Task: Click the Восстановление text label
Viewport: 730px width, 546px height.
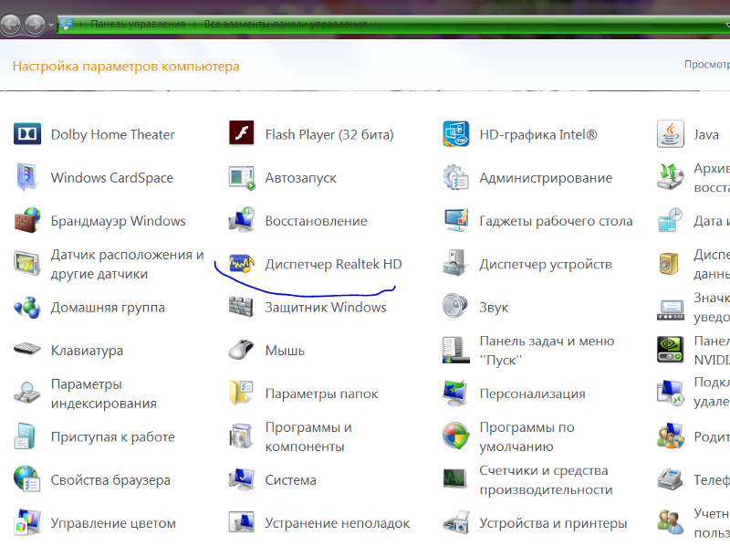Action: click(316, 221)
